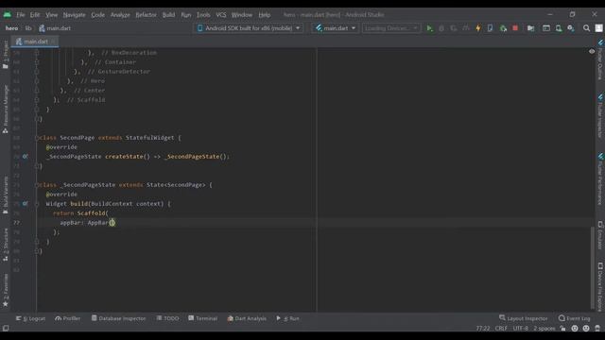Run with coverage icon
Screen dimensions: 605x340
point(454,28)
